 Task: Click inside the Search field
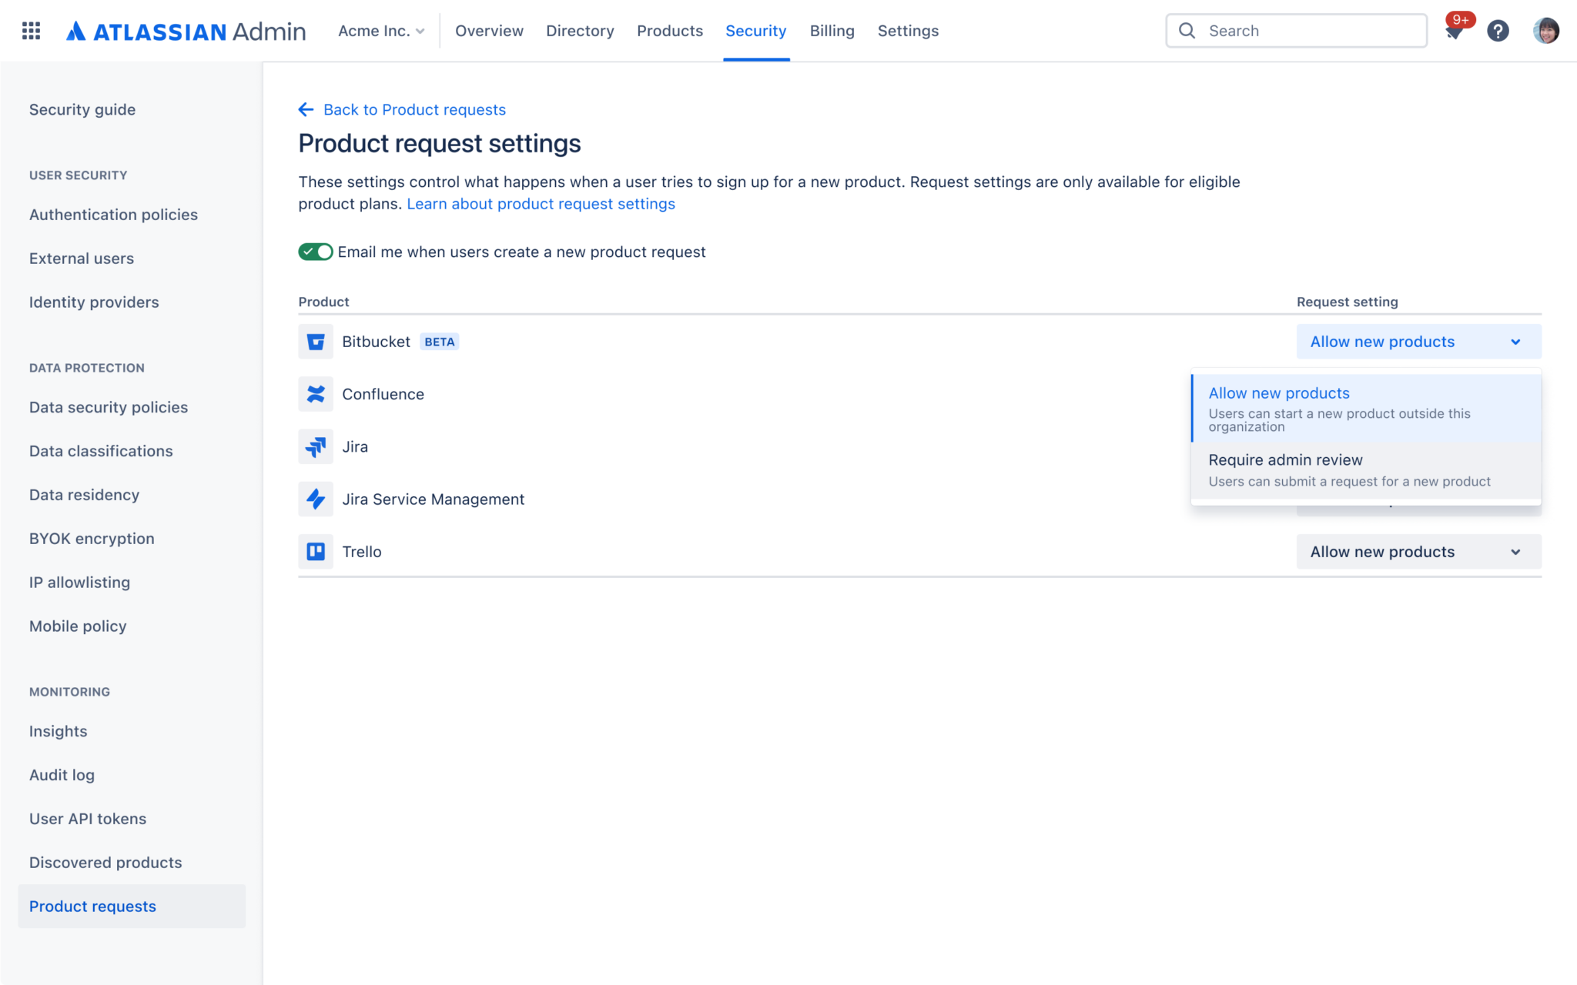pos(1309,31)
